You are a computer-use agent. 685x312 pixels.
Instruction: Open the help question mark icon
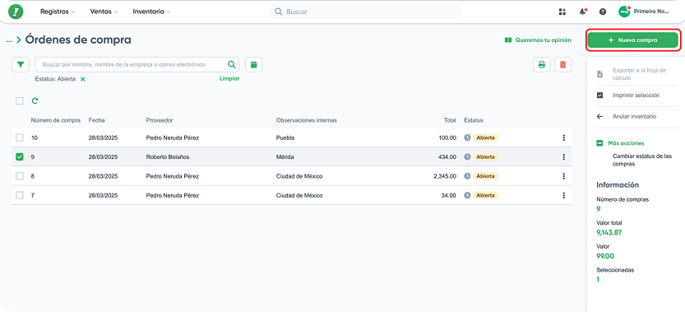tap(603, 12)
